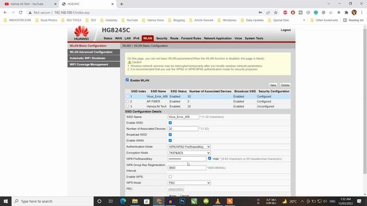Screen dimensions: 367x206
Task: Toggle the Enable WPS checkbox
Action: [170, 177]
